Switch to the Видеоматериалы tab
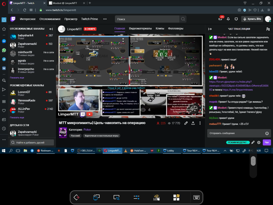The image size is (273, 205). 140,29
